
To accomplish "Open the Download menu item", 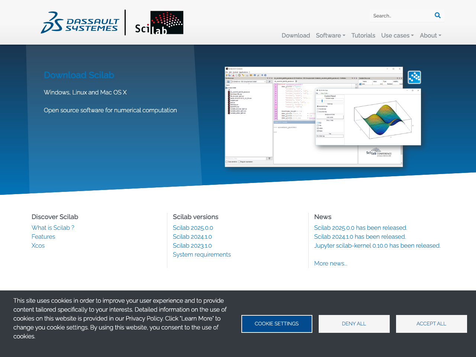I will 296,35.
